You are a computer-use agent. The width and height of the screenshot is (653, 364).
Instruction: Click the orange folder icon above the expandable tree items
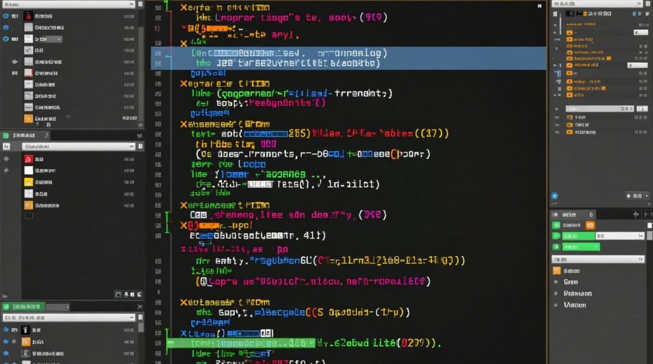pos(557,271)
